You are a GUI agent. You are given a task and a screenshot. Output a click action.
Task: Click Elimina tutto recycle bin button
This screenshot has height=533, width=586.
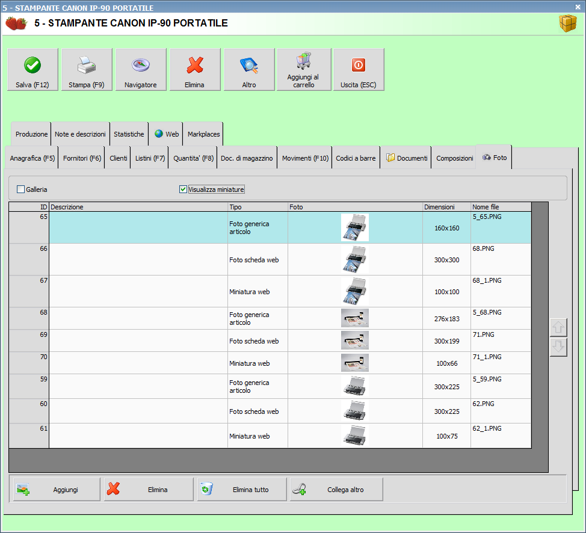(x=242, y=489)
